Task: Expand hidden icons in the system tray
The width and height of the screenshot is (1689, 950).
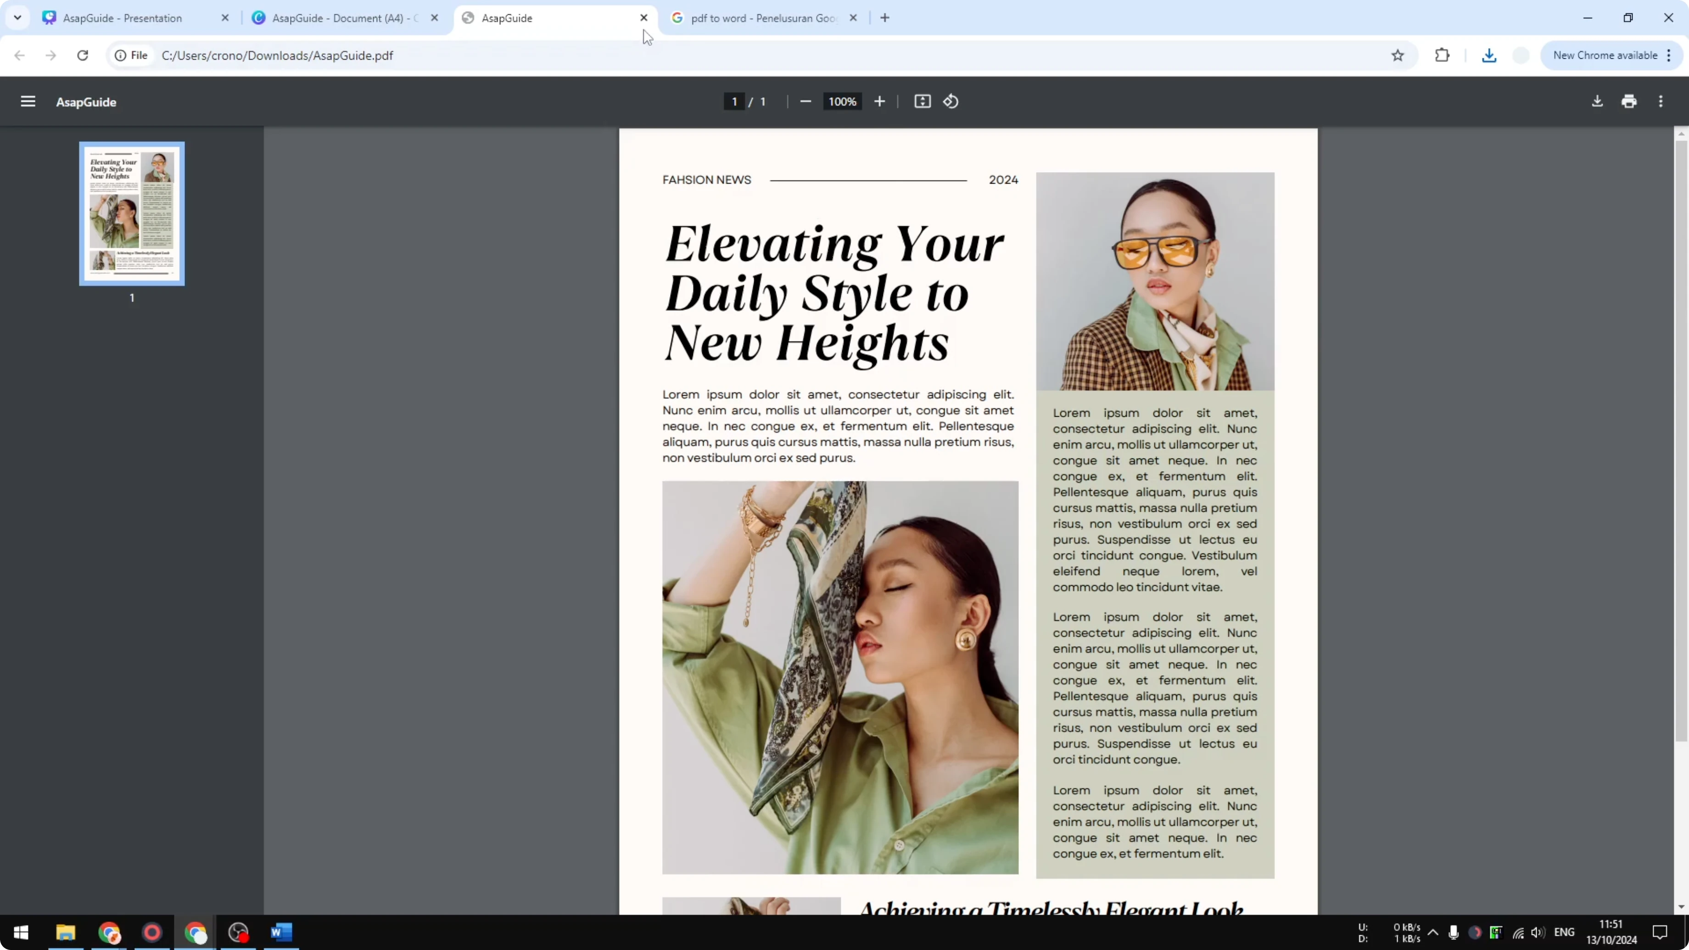Action: pos(1432,932)
